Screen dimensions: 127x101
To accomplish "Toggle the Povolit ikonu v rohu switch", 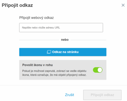I will coord(98,70).
